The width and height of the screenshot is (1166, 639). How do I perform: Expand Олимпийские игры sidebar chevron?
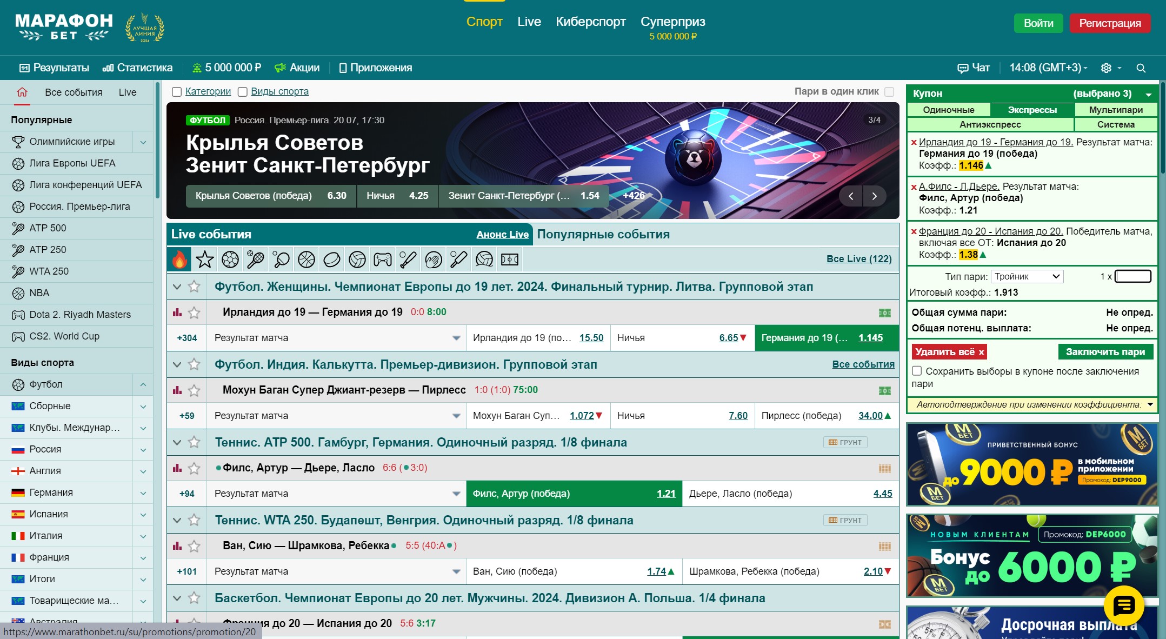click(x=143, y=142)
